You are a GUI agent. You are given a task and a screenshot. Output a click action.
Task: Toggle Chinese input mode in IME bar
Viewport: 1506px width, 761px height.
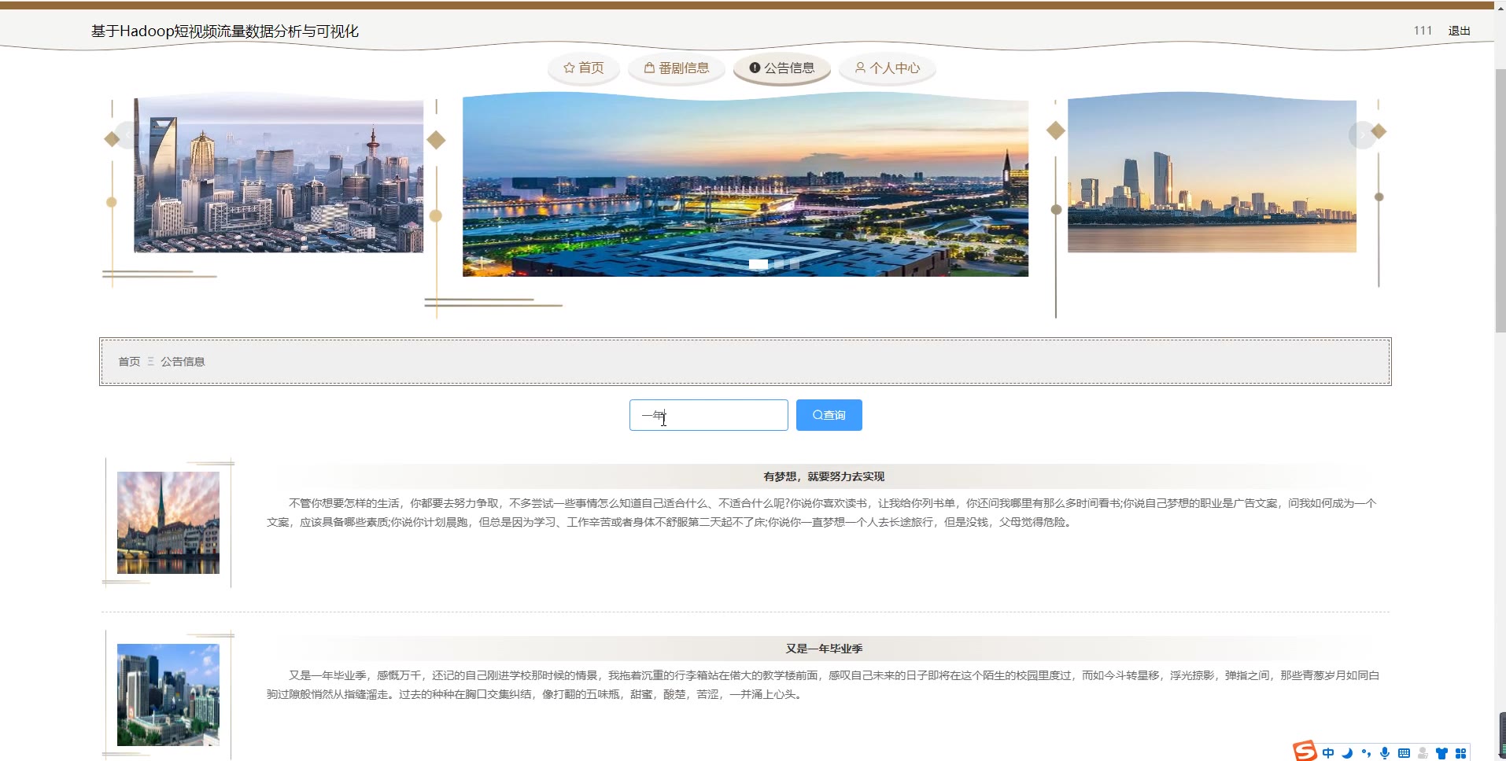click(1328, 753)
